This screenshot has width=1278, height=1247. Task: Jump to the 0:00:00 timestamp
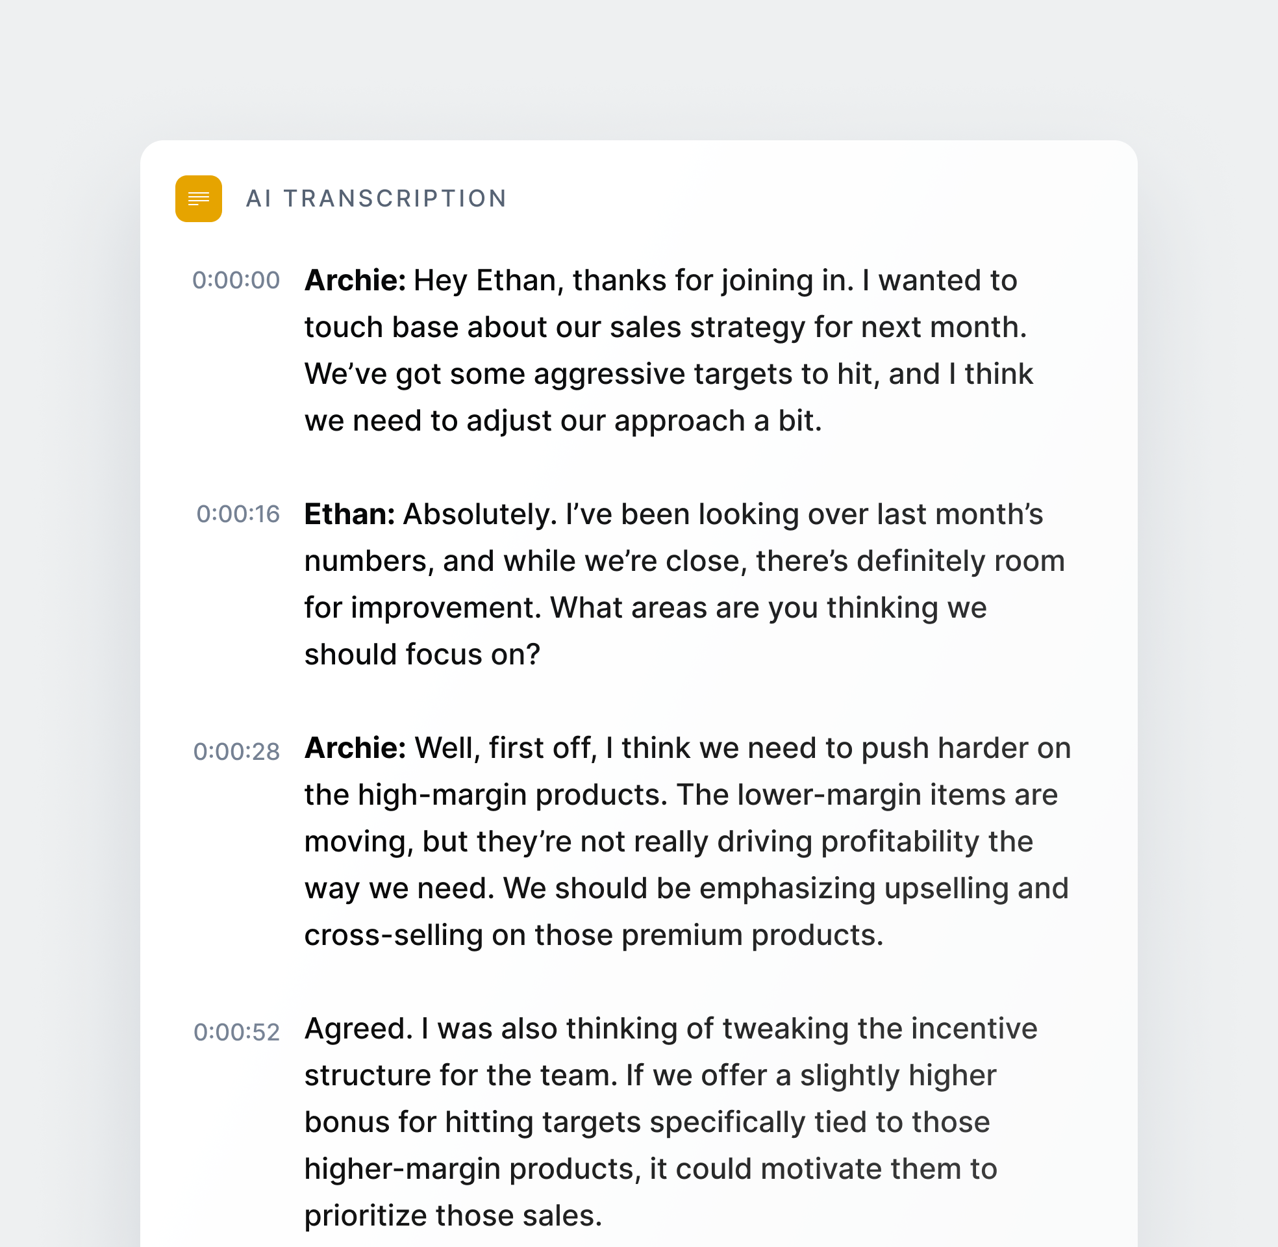click(236, 281)
